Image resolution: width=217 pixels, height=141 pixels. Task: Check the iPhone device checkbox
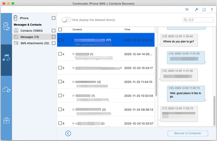(x=54, y=18)
